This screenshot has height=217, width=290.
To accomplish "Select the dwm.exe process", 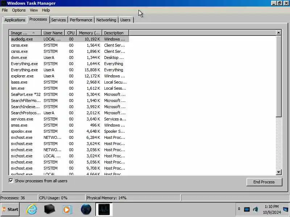I will (69, 58).
